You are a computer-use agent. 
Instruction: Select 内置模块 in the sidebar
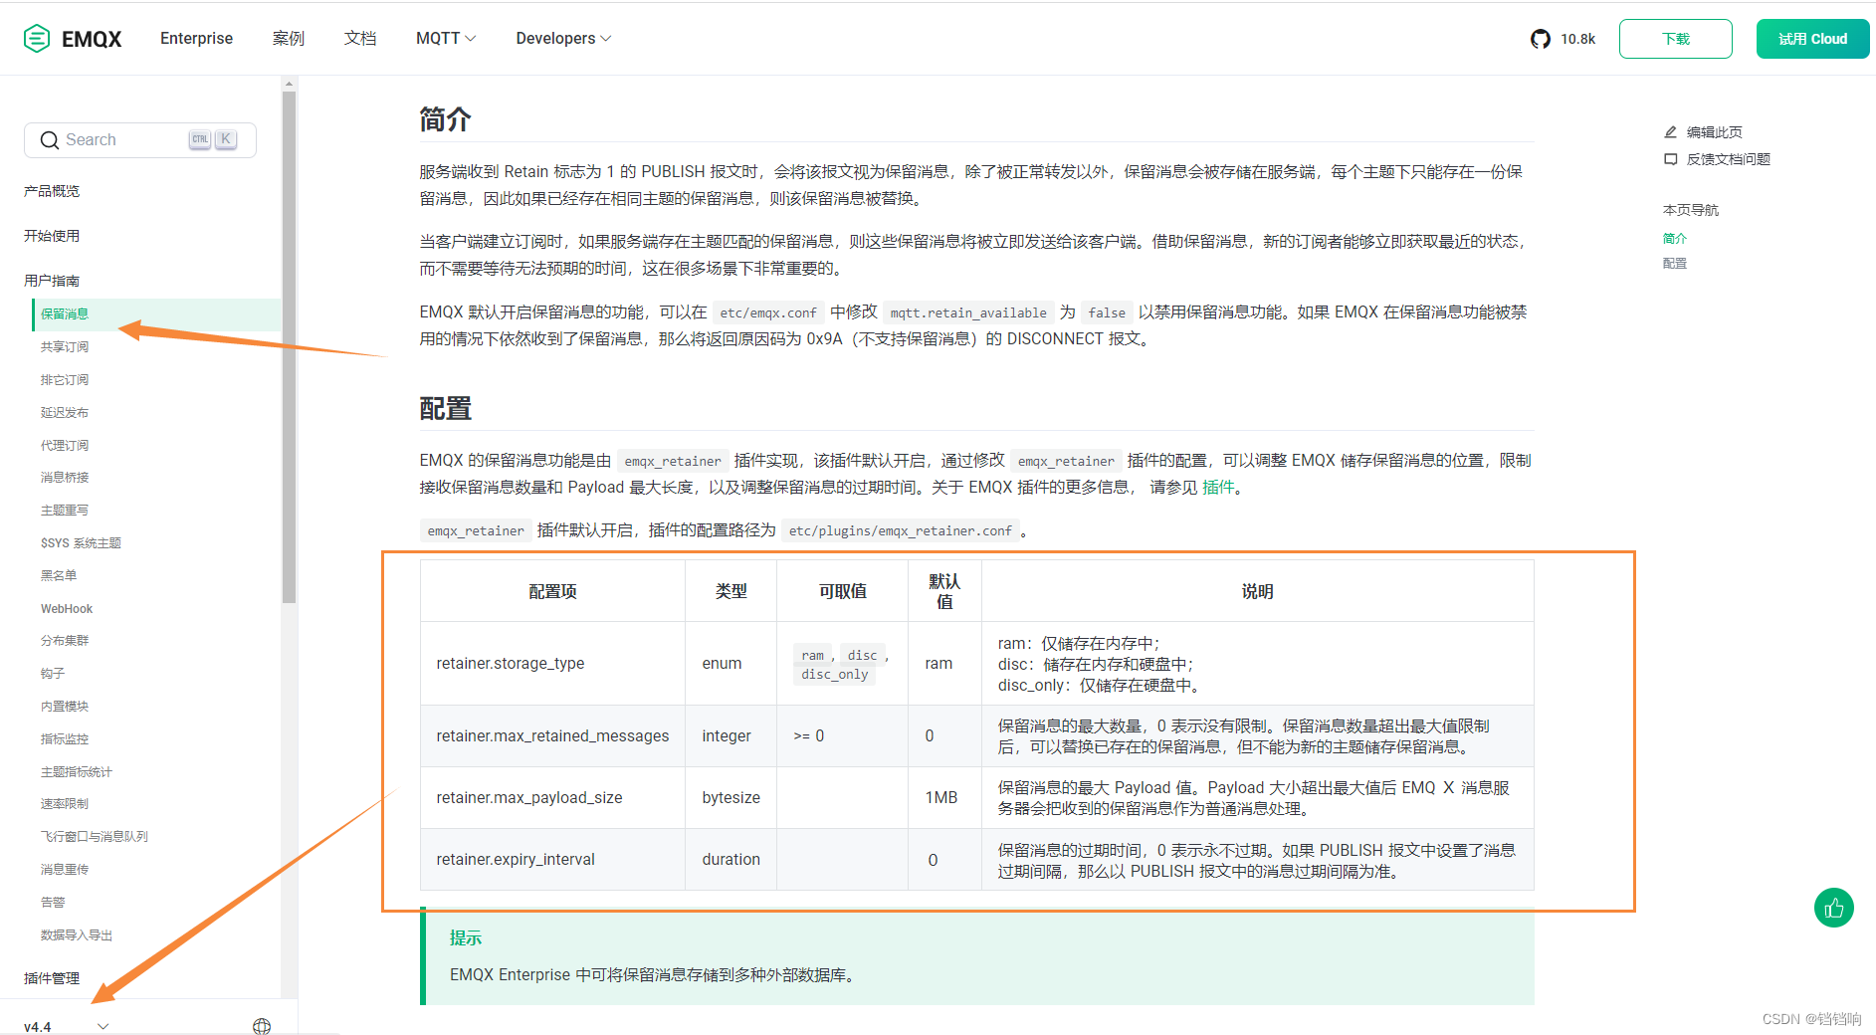(x=65, y=707)
